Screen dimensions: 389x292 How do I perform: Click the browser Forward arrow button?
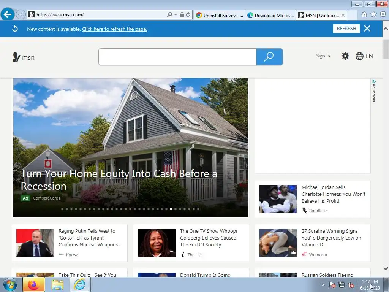point(21,15)
